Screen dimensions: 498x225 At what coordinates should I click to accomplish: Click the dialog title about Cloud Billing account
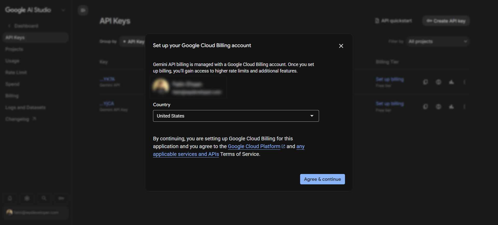coord(202,46)
